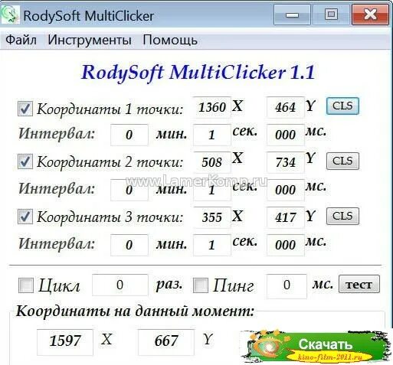Maximize the MultiClicker window

click(331, 15)
